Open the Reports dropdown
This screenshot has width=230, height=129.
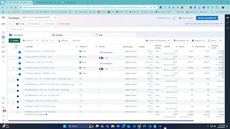click(198, 41)
